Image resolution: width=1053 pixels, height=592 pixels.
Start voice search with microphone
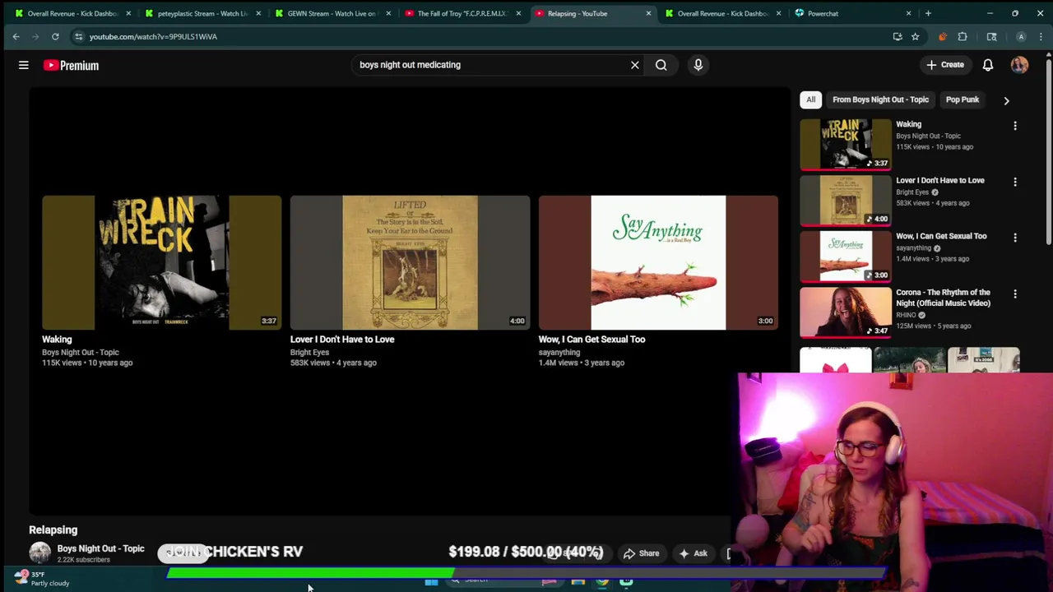[698, 65]
